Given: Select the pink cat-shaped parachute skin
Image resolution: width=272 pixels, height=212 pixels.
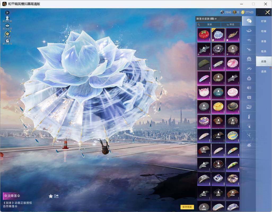Looking at the screenshot, I should click(x=204, y=92).
